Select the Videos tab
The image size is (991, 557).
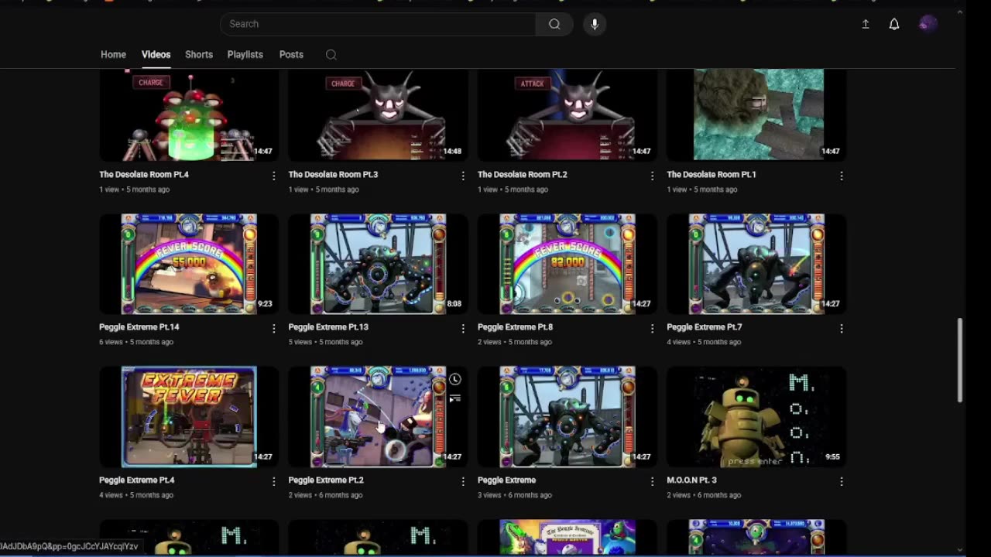click(156, 55)
